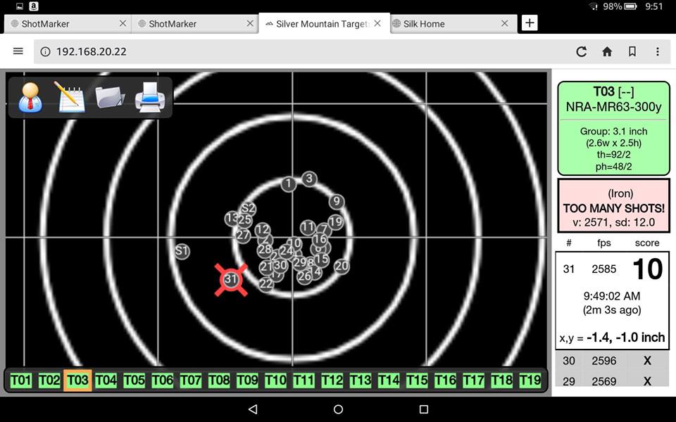Select target T08
This screenshot has width=676, height=422.
pyautogui.click(x=219, y=381)
